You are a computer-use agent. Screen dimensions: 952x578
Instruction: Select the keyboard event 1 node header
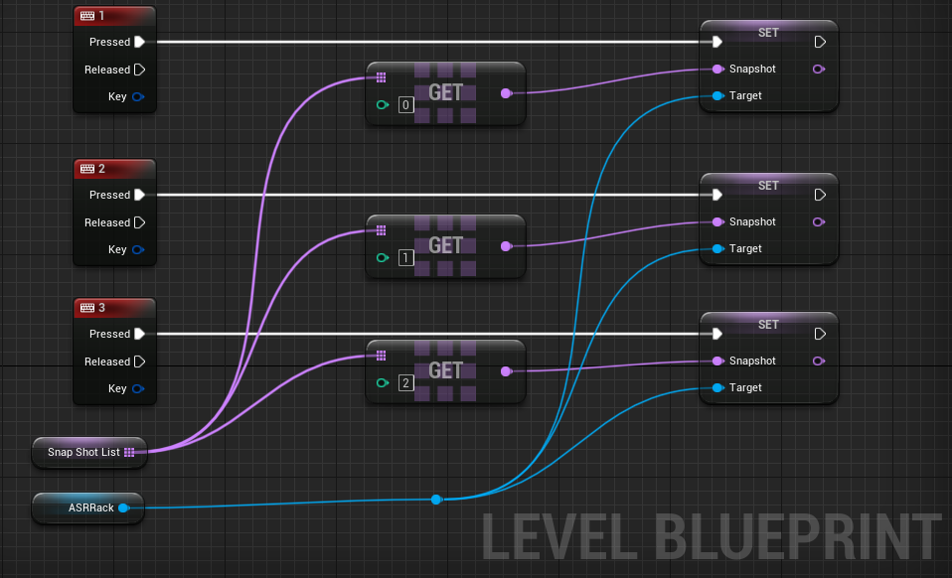point(114,16)
